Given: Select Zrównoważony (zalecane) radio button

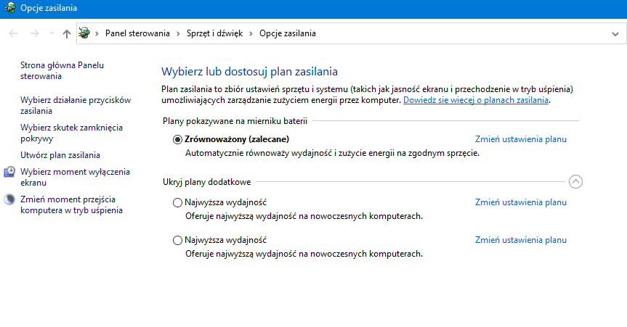Looking at the screenshot, I should 177,139.
